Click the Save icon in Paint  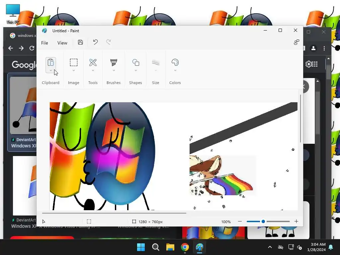pyautogui.click(x=80, y=42)
